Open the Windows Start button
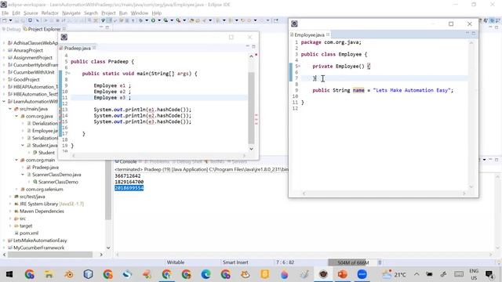Viewport: 502px width, 282px height. pyautogui.click(x=9, y=274)
